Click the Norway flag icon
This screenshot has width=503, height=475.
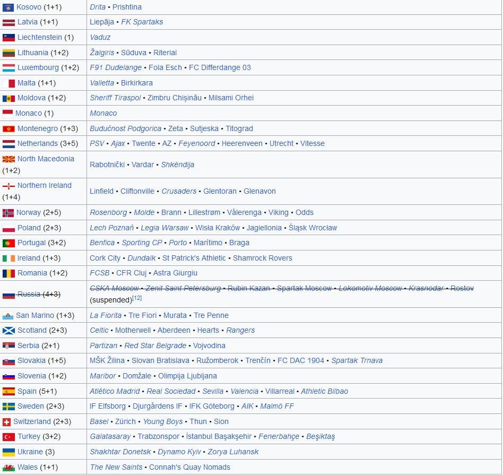[x=8, y=213]
